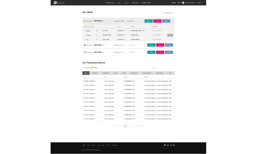Screen dimensions: 257x154
Task: Click the Pending review status text
Action: point(135,35)
